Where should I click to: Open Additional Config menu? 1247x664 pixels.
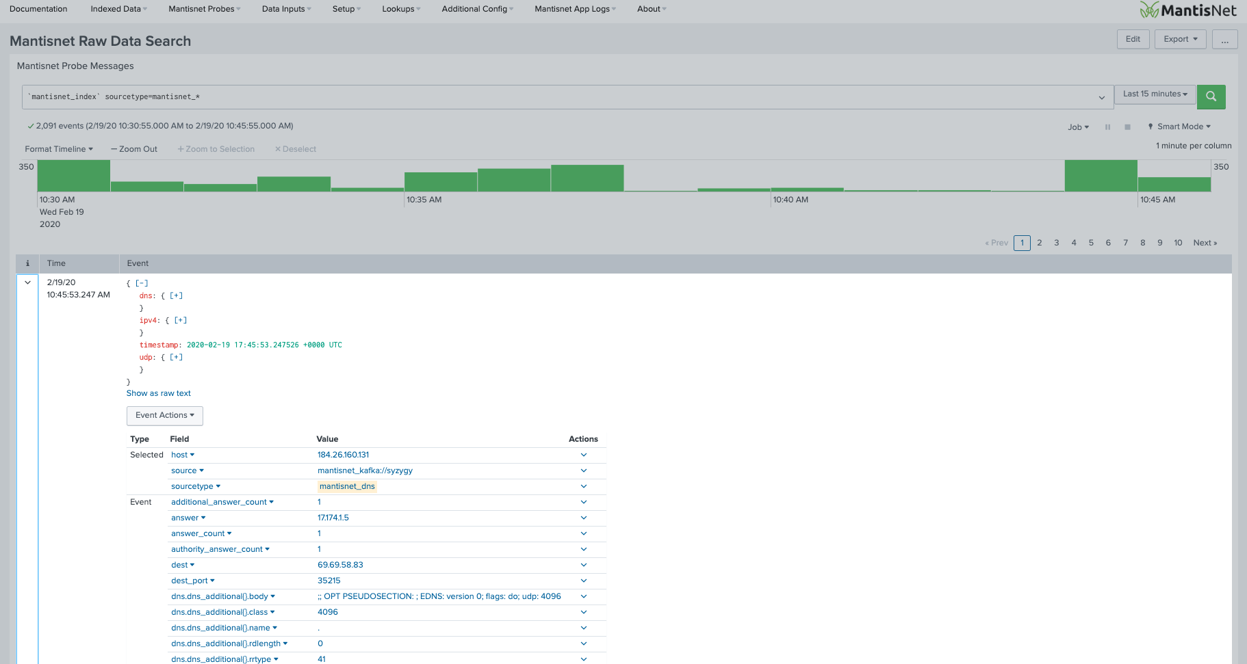(x=477, y=9)
